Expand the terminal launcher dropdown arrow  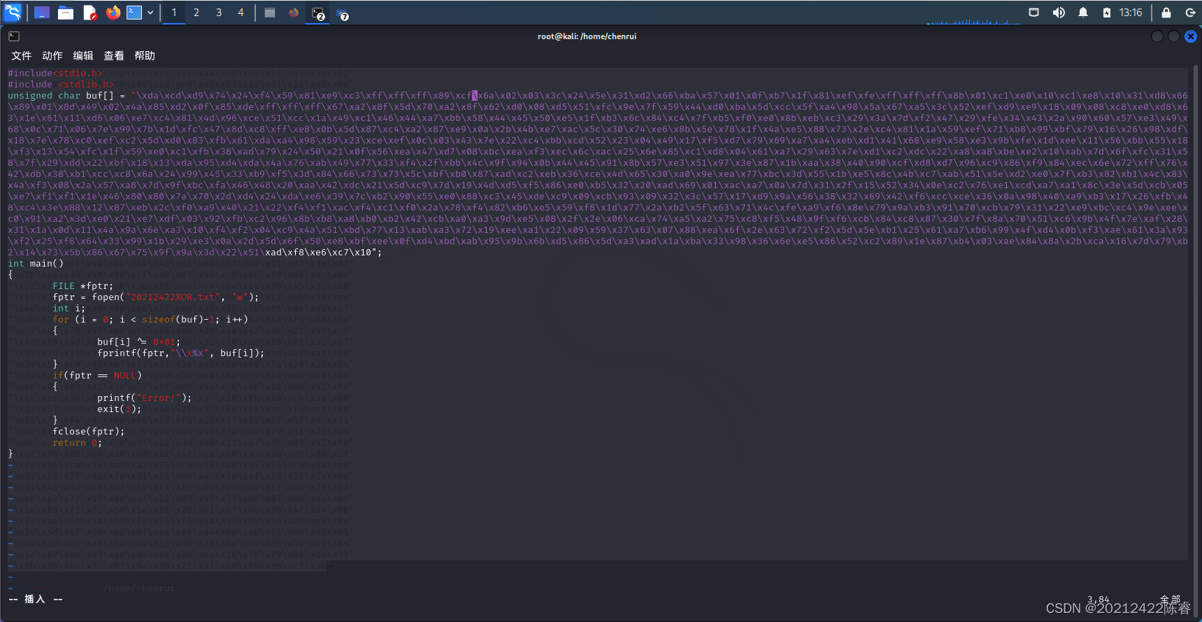pyautogui.click(x=150, y=13)
